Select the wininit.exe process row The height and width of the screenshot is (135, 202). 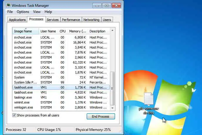(61, 102)
